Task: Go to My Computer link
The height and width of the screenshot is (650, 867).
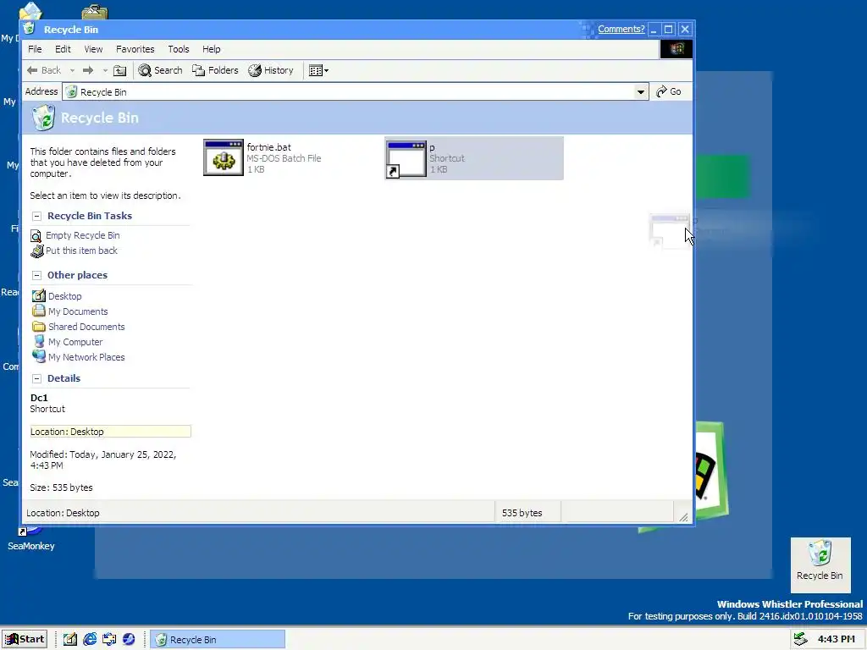Action: [75, 342]
